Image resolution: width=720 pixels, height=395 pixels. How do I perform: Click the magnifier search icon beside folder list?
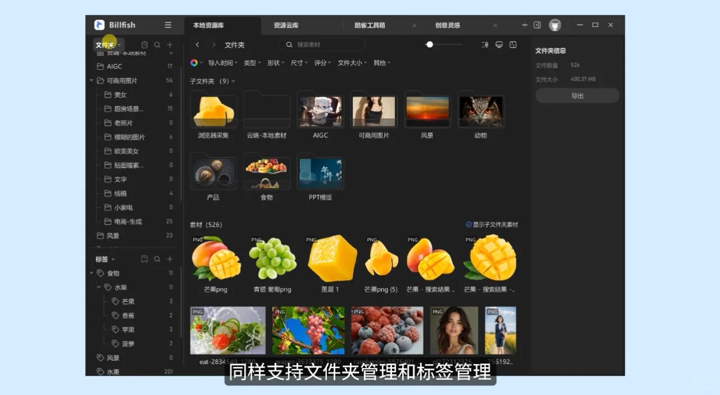157,44
